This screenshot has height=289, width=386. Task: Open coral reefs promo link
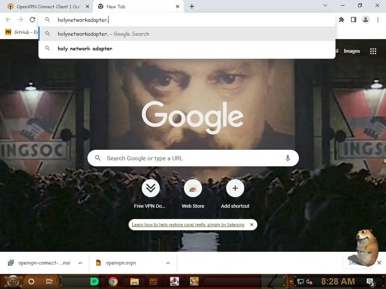[188, 225]
